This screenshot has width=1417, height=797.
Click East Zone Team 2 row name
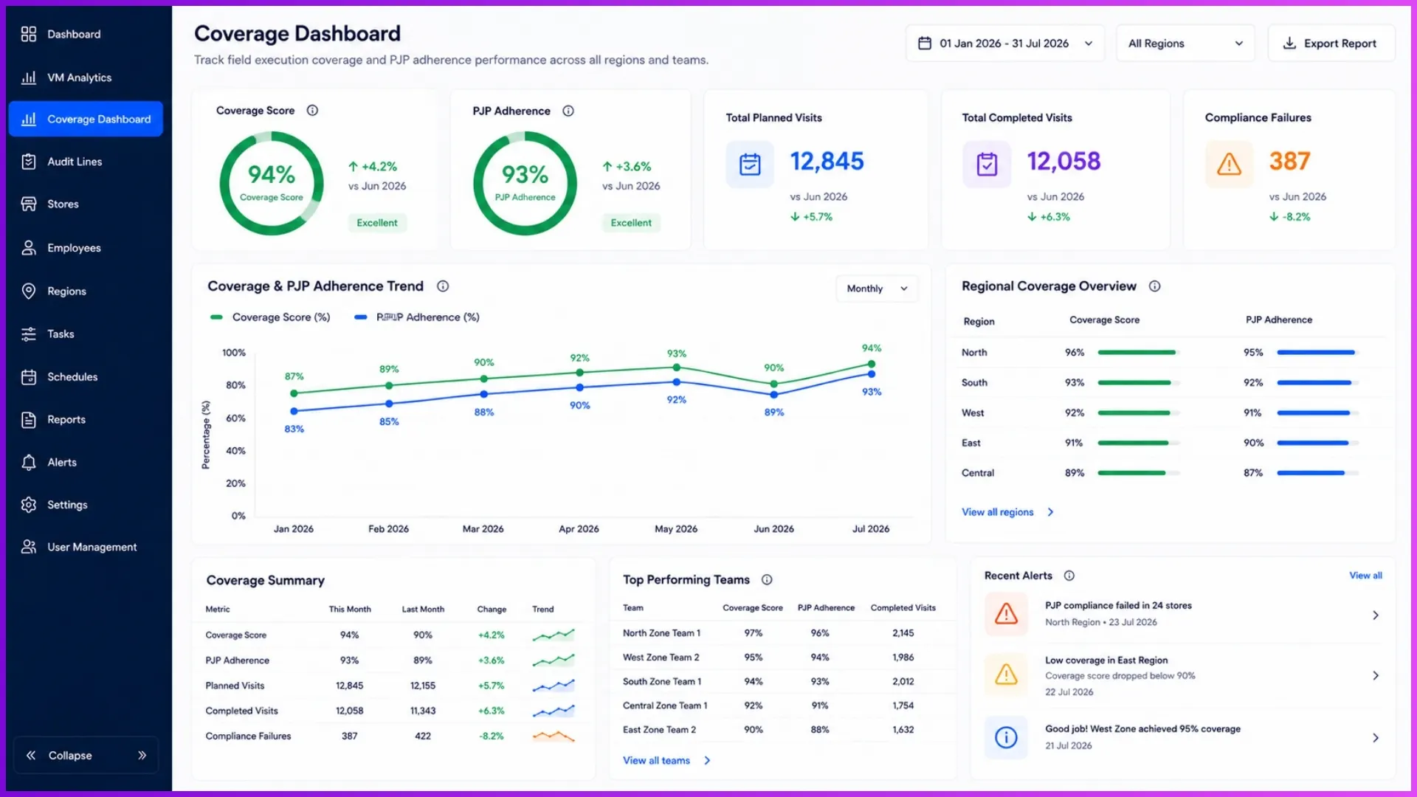coord(659,730)
